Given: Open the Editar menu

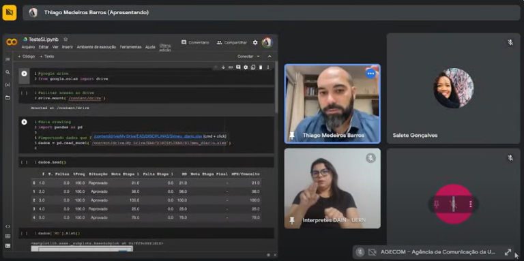Looking at the screenshot, I should click(44, 47).
